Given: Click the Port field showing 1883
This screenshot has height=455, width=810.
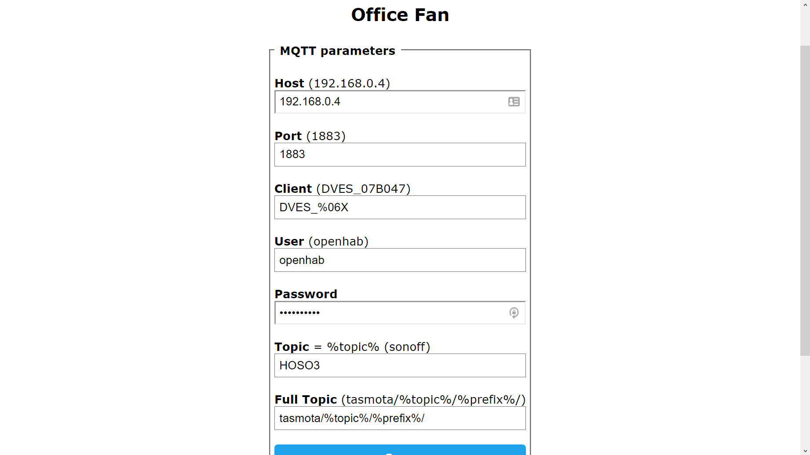Looking at the screenshot, I should (400, 155).
